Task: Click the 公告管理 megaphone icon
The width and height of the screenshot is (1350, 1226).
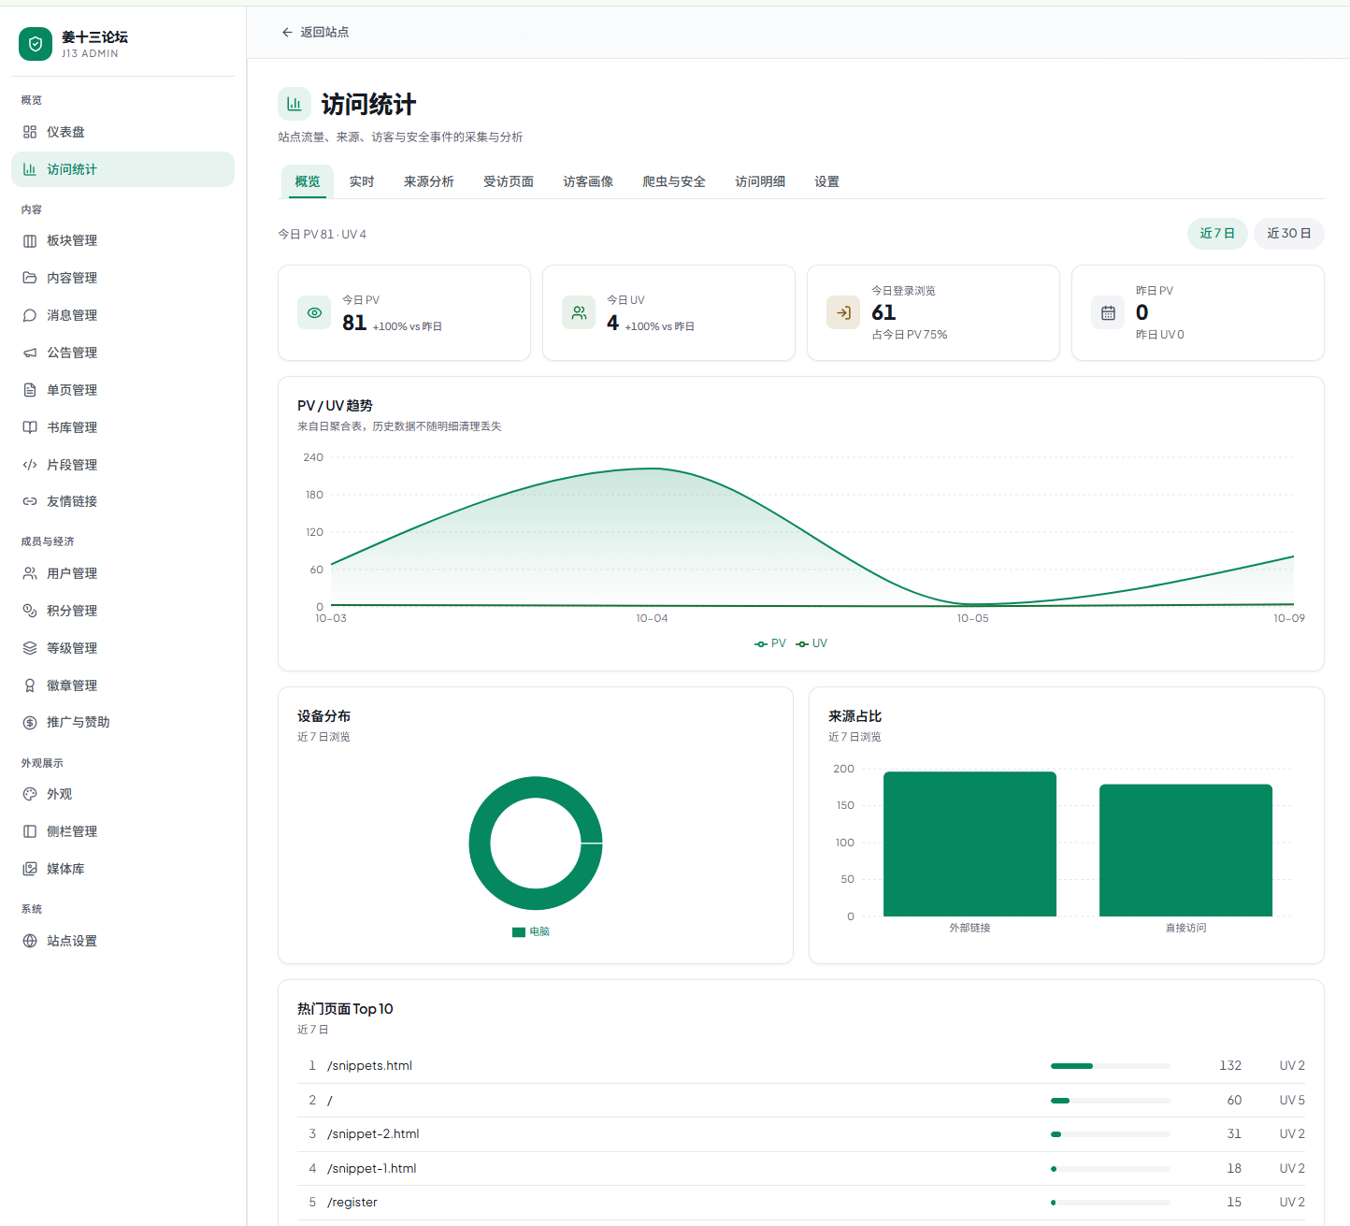Action: click(30, 353)
